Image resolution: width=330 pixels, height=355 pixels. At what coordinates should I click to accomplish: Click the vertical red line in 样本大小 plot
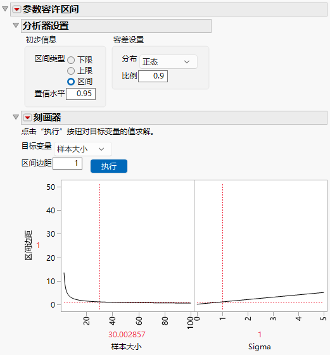tap(99, 247)
